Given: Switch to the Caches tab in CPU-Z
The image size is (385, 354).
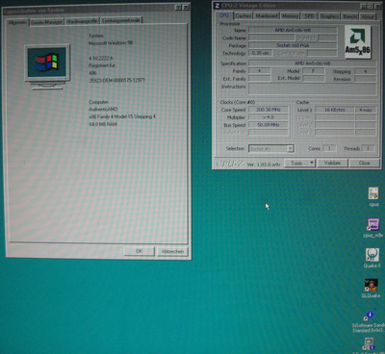Looking at the screenshot, I should [x=243, y=15].
